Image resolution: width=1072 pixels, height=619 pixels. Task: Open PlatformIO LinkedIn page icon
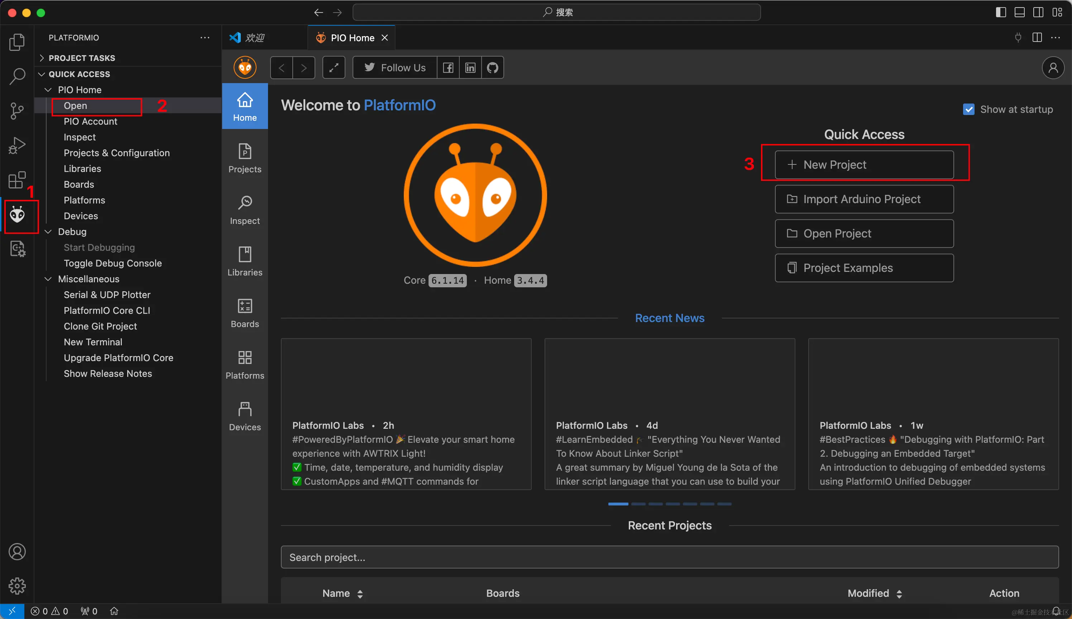pyautogui.click(x=470, y=68)
